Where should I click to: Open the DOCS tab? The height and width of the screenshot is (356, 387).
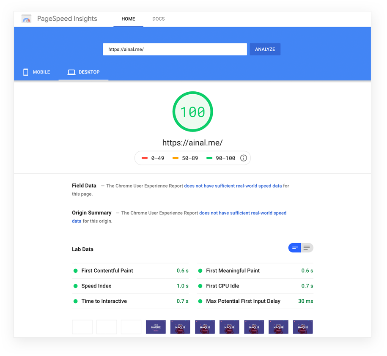pyautogui.click(x=158, y=19)
